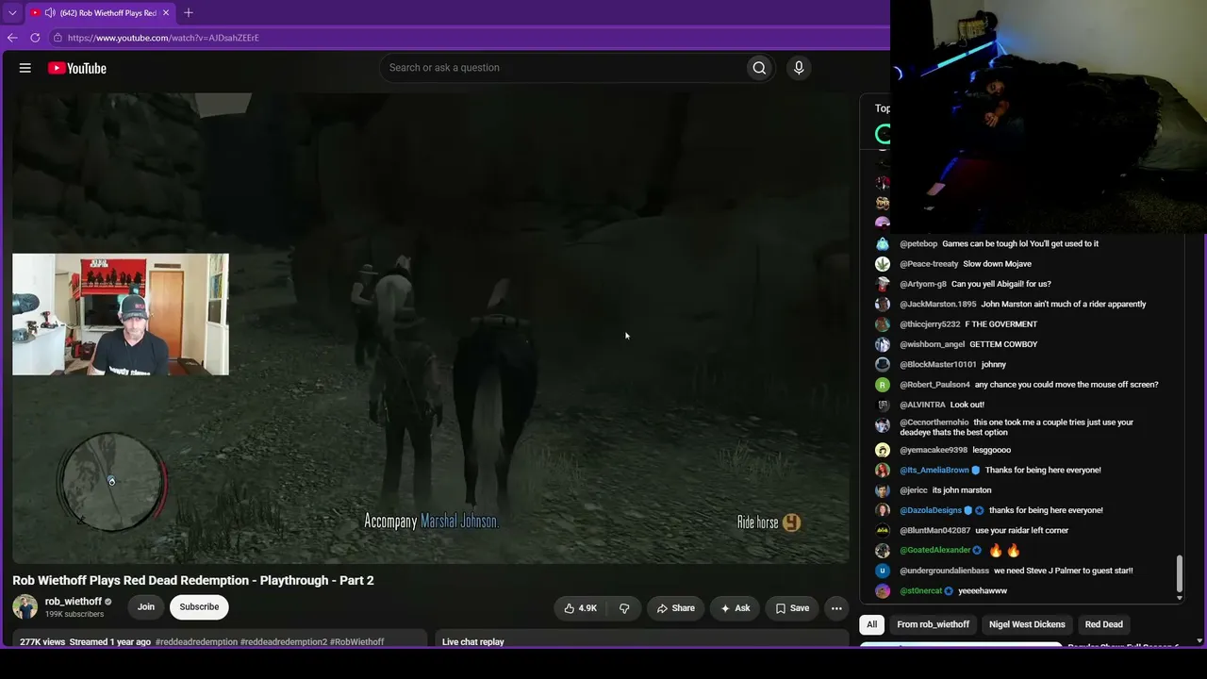This screenshot has height=679, width=1207.
Task: Open the #reddeadredemption hashtag
Action: (196, 642)
